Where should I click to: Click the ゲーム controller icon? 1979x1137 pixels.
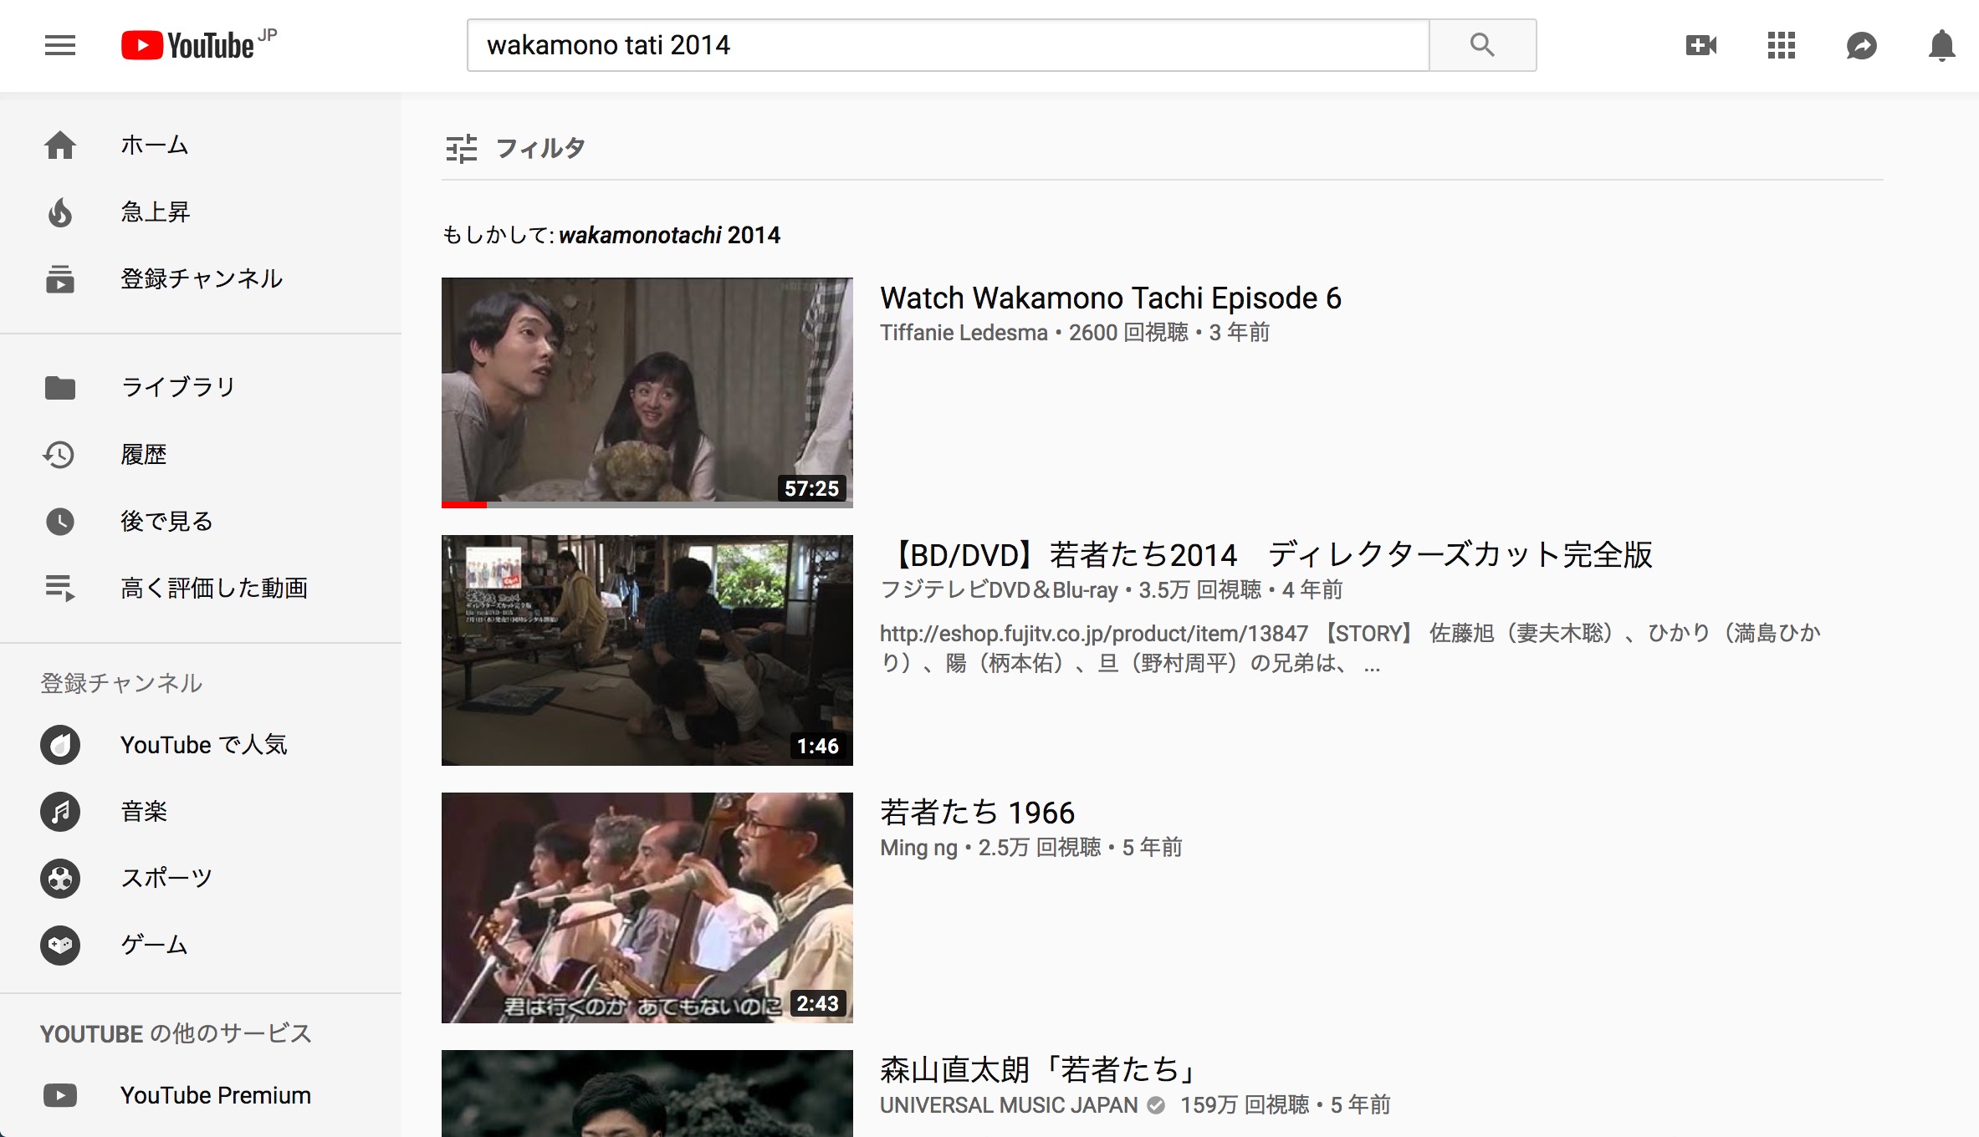point(60,946)
